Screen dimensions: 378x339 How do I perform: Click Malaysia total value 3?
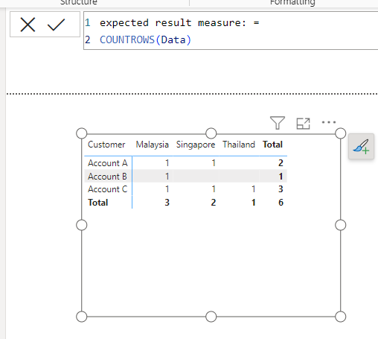(167, 203)
